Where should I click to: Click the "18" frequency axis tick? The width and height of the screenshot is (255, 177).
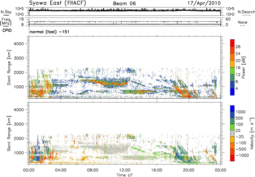click(x=21, y=19)
